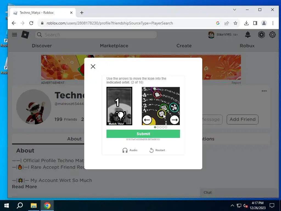Close the Techno_Matyz tab
The height and width of the screenshot is (211, 281).
71,13
